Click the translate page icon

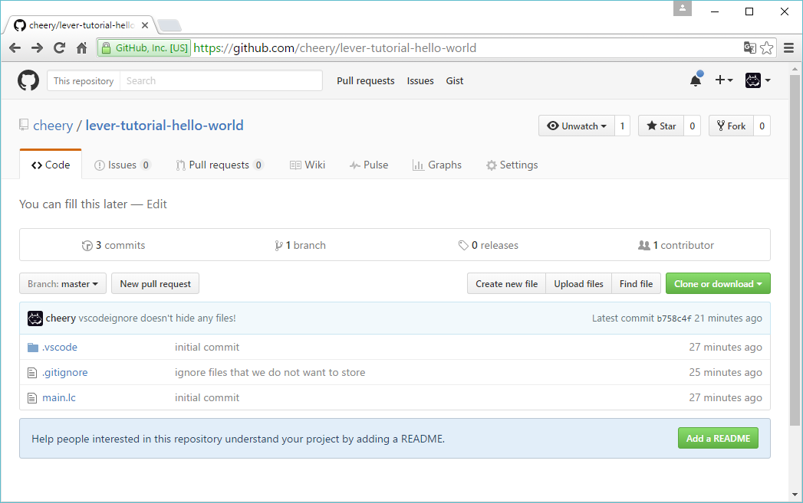(749, 48)
